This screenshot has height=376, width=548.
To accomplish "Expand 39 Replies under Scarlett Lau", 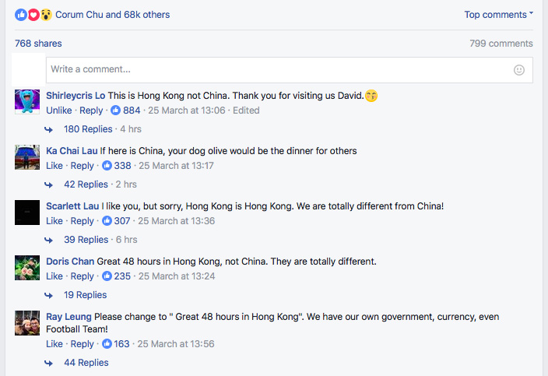I will coord(86,240).
